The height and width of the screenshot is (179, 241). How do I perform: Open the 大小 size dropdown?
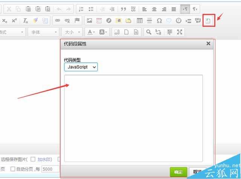pyautogui.click(x=72, y=32)
